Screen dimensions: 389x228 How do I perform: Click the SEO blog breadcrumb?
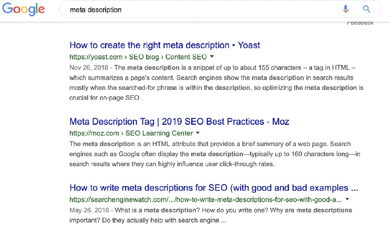coord(144,57)
